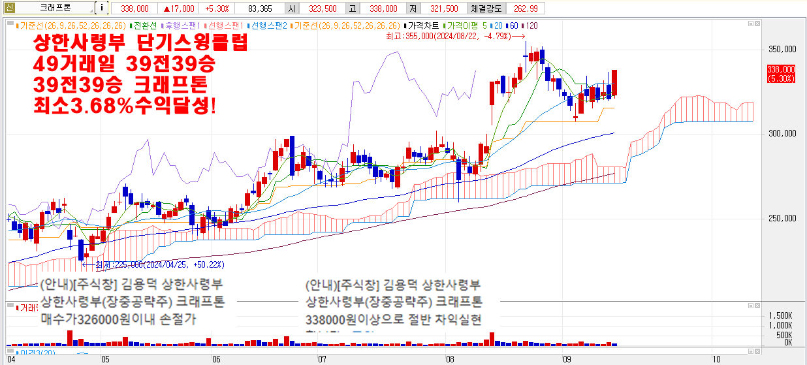
Task: Click the 최저:225,000 low marker label
Action: 160,265
